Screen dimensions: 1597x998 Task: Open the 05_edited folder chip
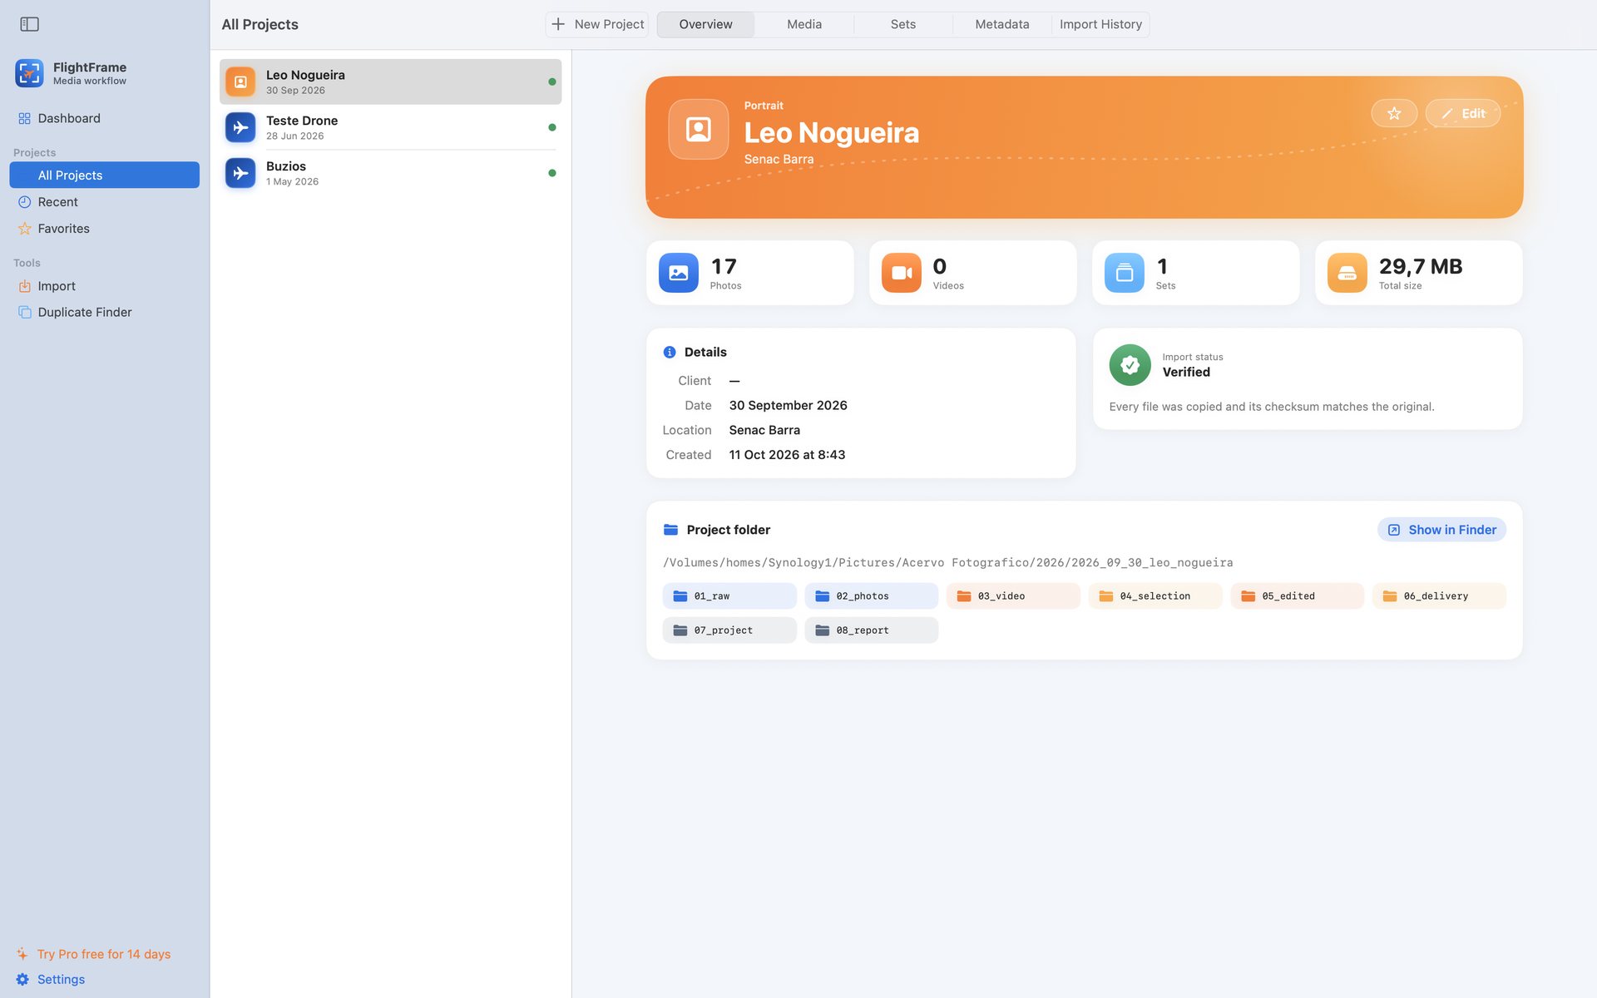click(x=1297, y=596)
